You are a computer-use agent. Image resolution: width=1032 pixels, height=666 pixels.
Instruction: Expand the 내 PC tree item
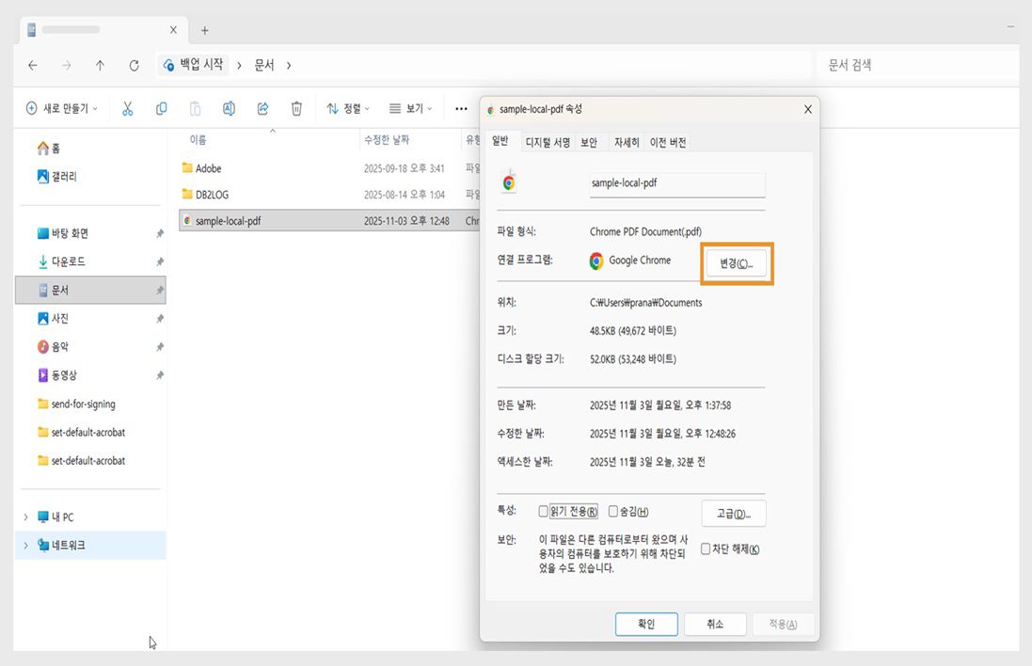(x=24, y=516)
